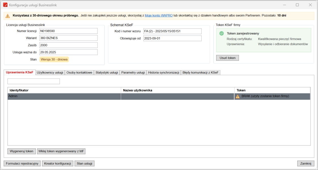Click the search filter box above the table

tap(34, 81)
